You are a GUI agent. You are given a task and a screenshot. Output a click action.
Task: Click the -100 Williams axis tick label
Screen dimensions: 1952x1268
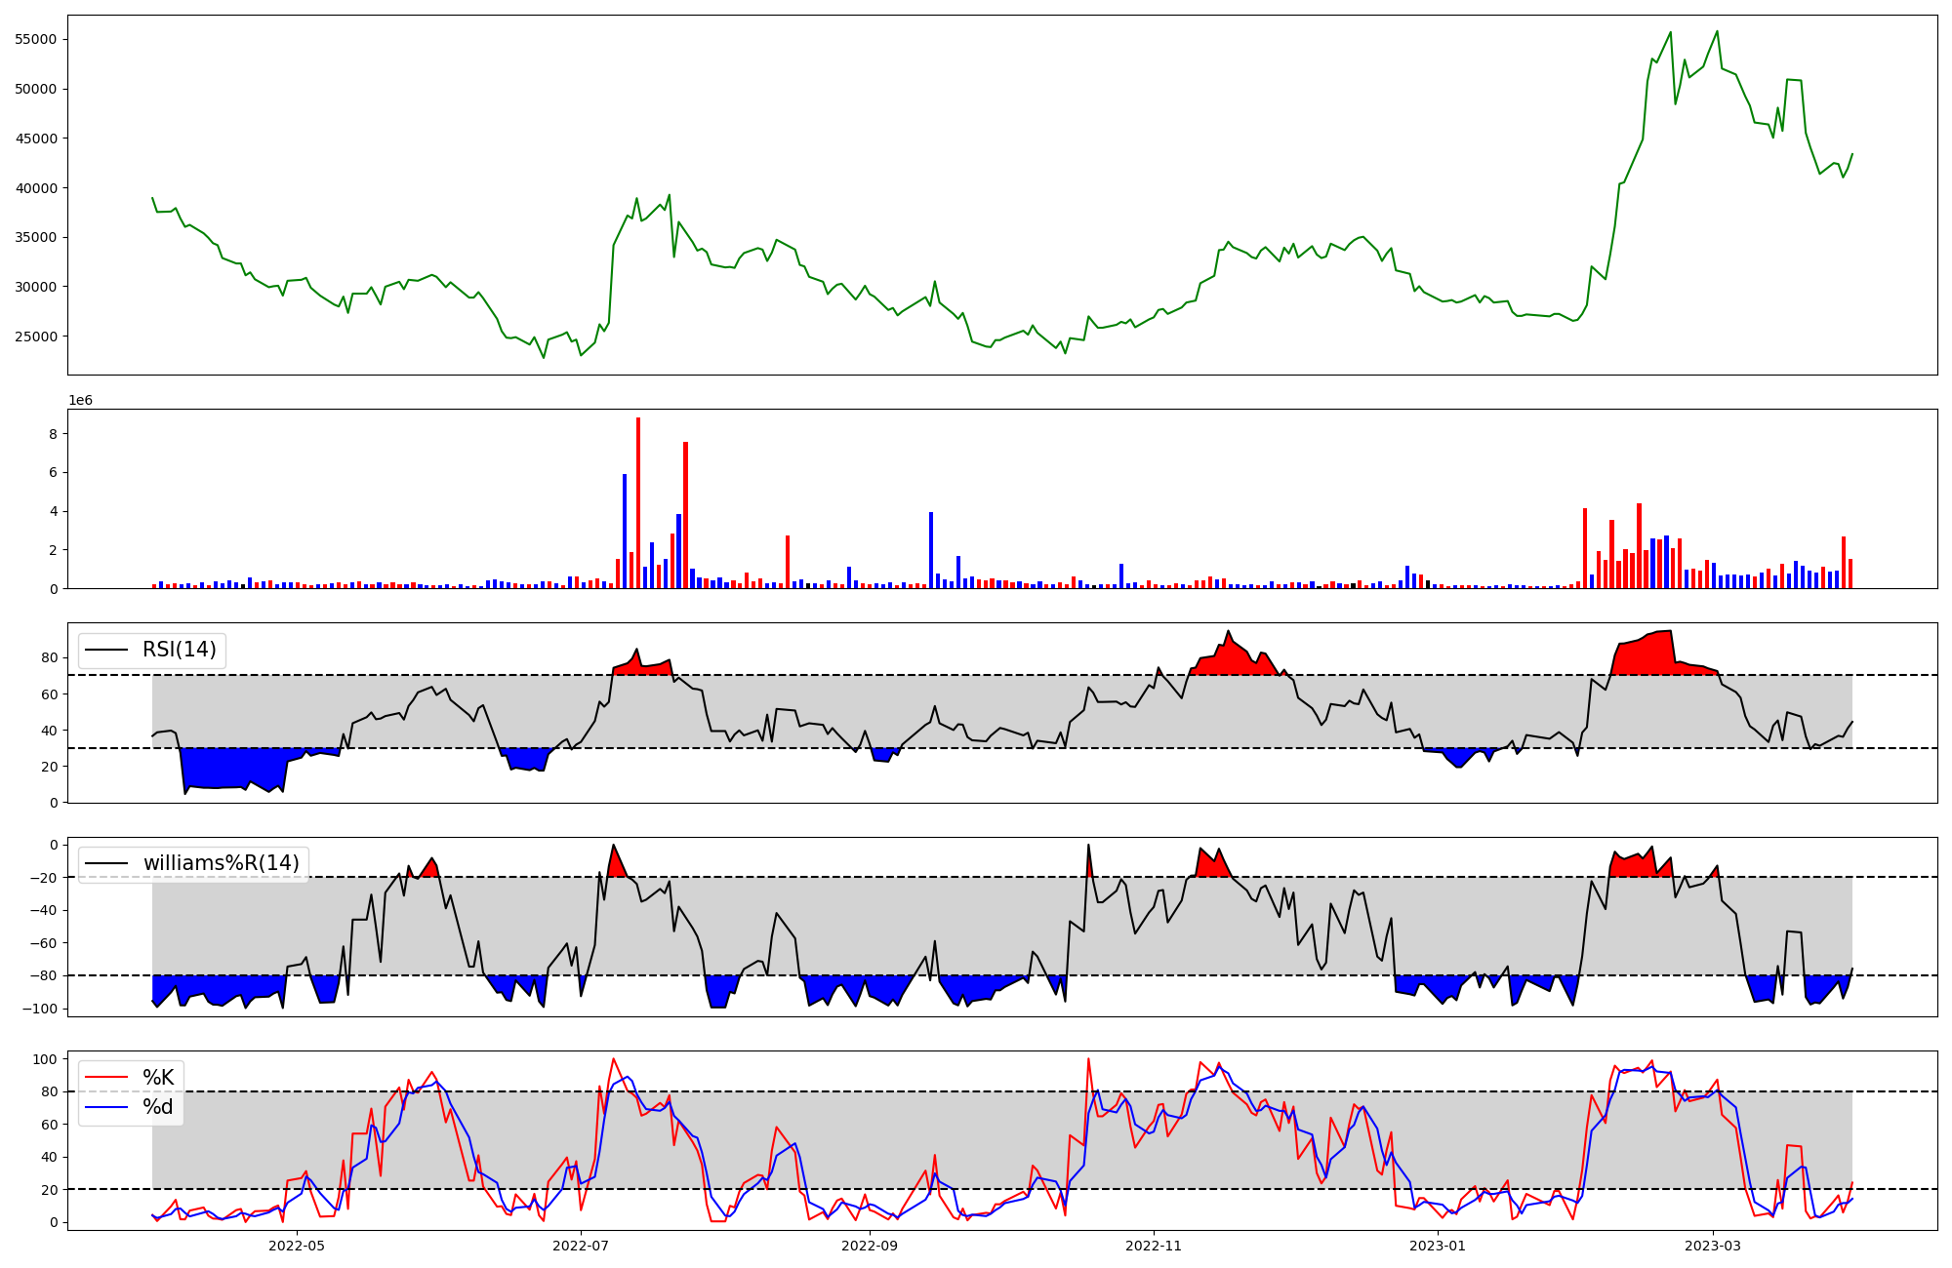click(41, 1009)
